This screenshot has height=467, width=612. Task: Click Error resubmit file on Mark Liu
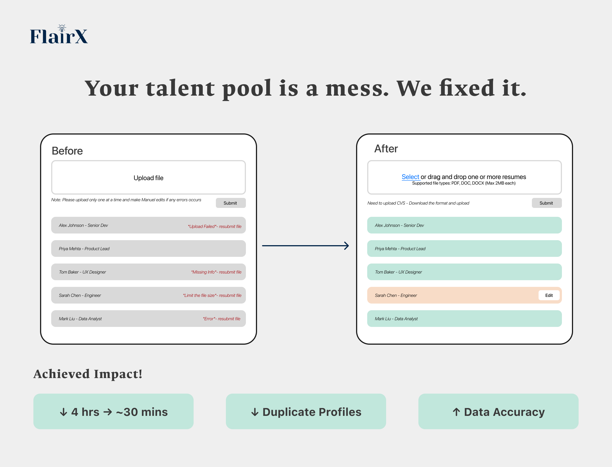221,319
